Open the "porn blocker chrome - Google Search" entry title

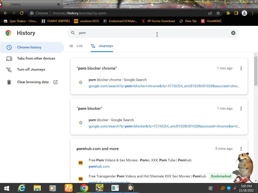(x=117, y=80)
